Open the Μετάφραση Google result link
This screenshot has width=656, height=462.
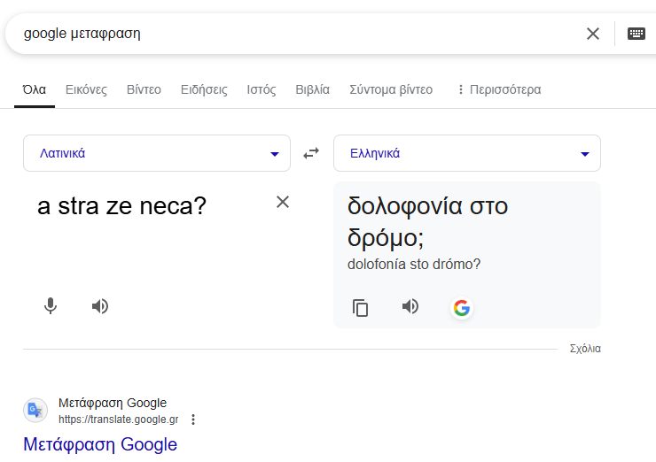tap(100, 444)
